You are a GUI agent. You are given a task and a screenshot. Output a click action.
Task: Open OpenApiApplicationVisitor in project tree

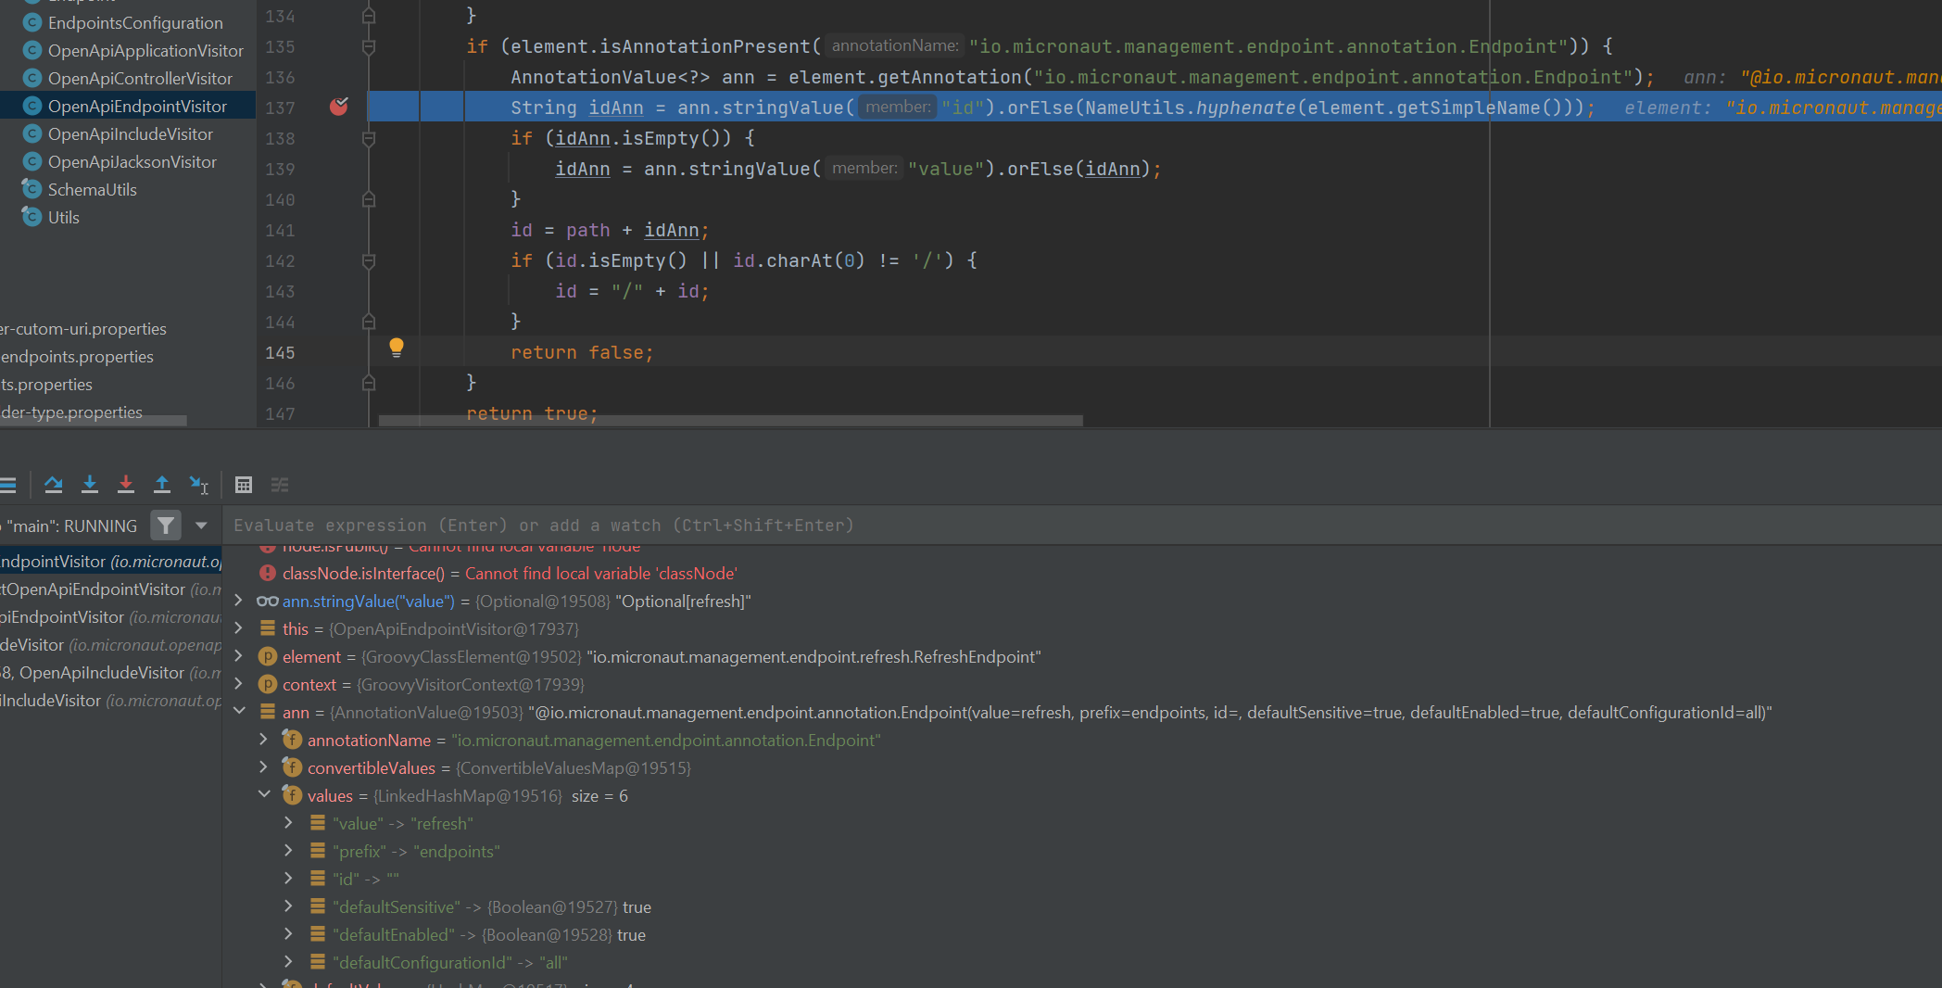pos(145,51)
